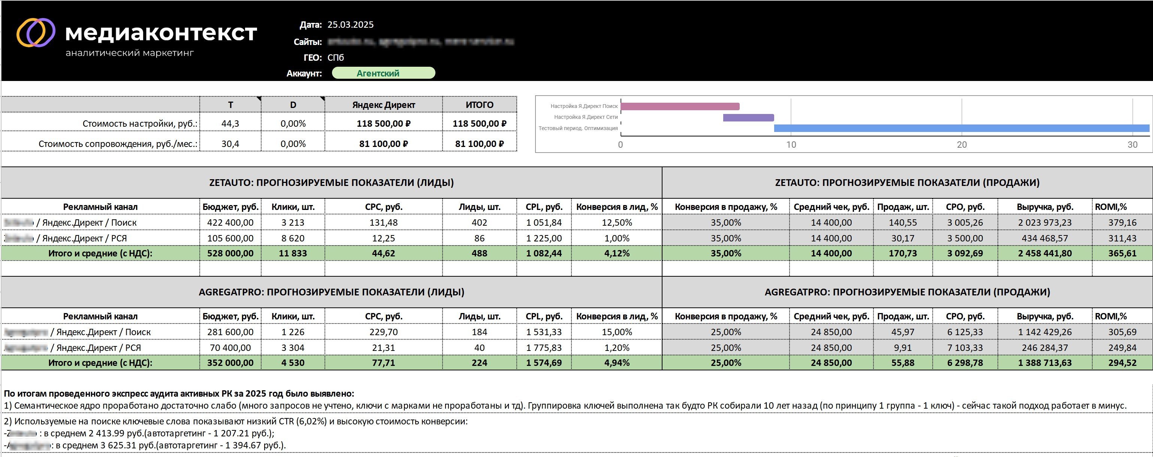Viewport: 1153px width, 457px height.
Task: Select the blue Тестовый период chart bar
Action: [961, 129]
